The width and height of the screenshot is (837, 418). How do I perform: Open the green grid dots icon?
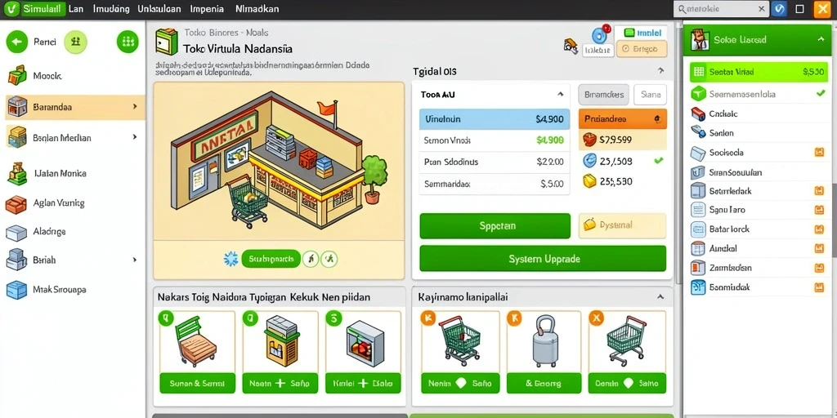click(128, 42)
